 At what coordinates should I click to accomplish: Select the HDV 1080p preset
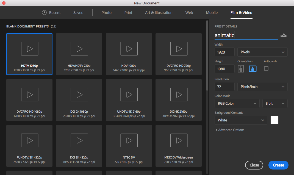tap(129, 54)
